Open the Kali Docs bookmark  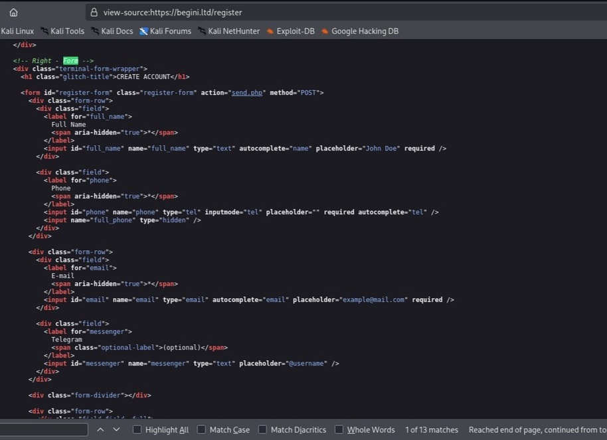click(112, 31)
